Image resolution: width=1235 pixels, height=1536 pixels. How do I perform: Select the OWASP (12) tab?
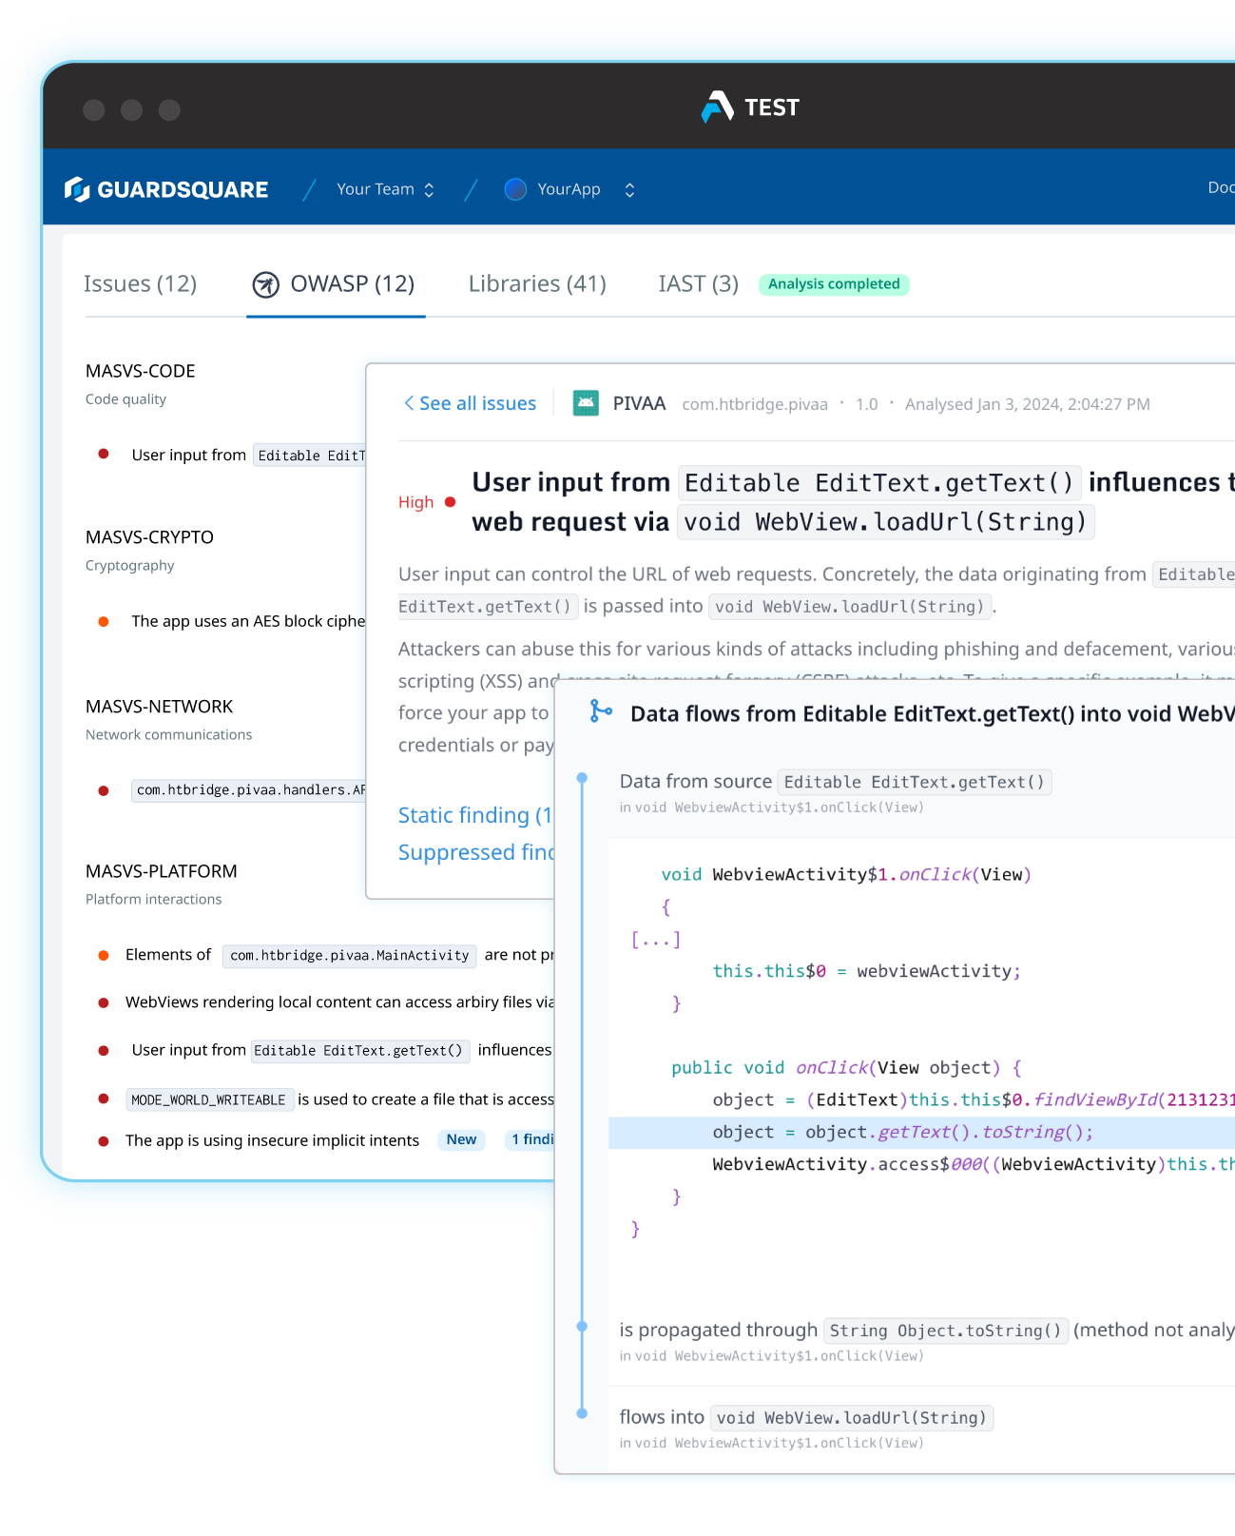pyautogui.click(x=335, y=283)
